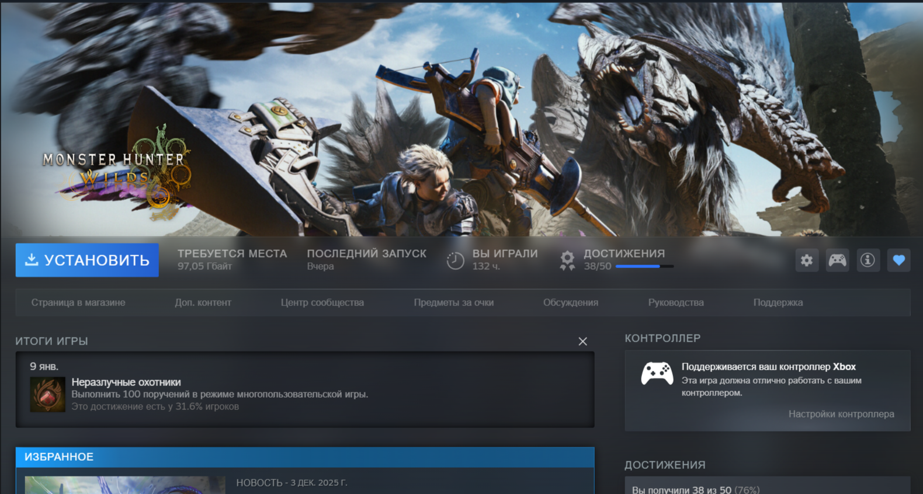Click the Выполнить 100 поручений description text
Image resolution: width=923 pixels, height=494 pixels.
[220, 394]
